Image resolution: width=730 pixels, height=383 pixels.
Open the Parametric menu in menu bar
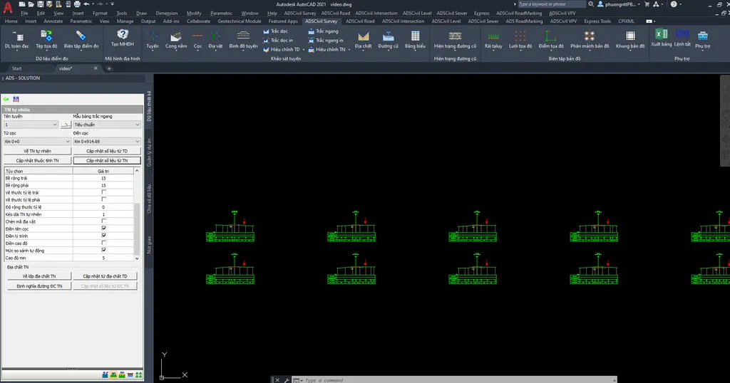click(221, 13)
